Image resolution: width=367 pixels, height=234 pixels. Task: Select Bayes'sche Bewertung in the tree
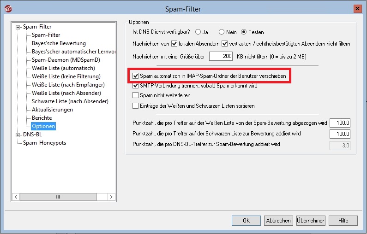pyautogui.click(x=52, y=43)
